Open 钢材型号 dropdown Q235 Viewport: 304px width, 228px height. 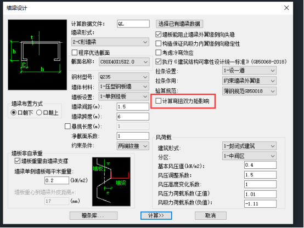123,77
